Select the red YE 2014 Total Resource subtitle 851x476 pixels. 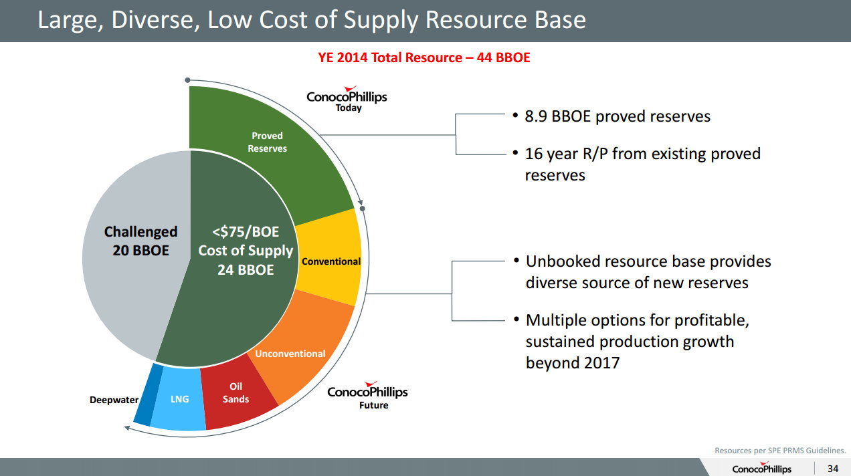(424, 57)
